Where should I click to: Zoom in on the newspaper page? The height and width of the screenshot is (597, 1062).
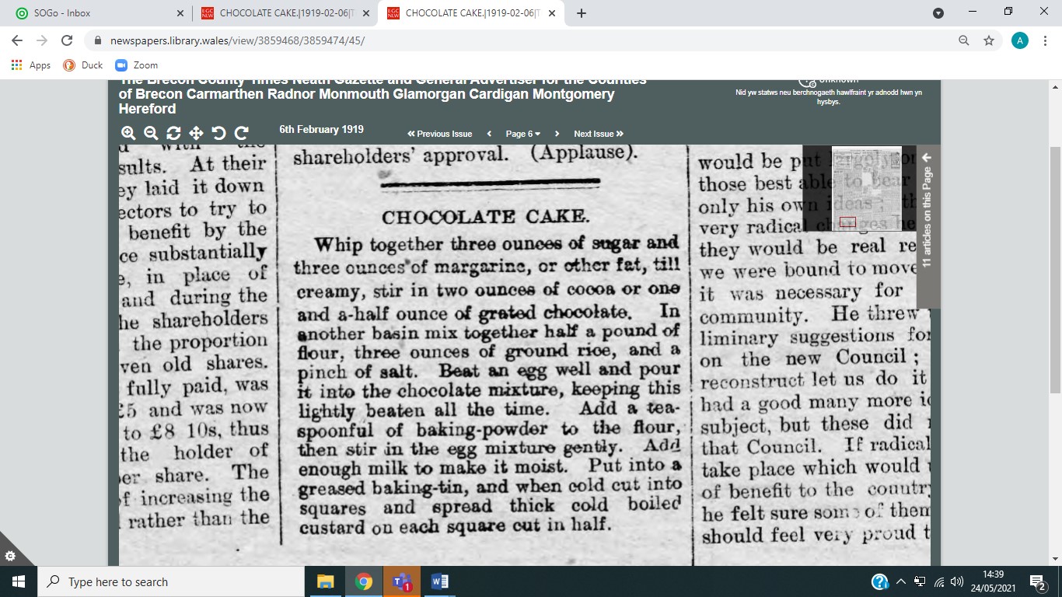point(128,133)
